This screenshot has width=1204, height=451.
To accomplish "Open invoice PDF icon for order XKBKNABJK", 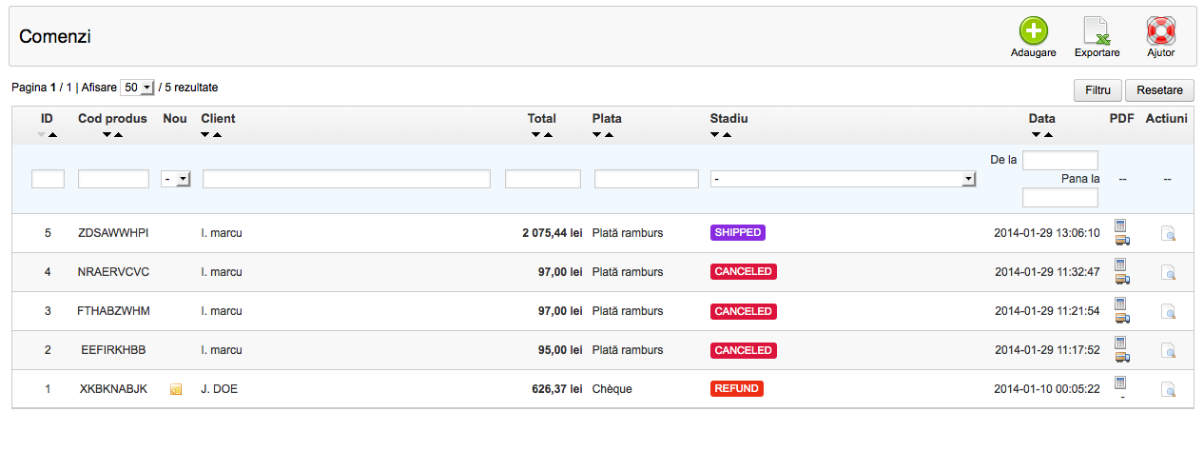I will (1121, 382).
